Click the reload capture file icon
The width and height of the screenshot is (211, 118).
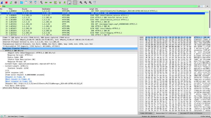point(35,2)
